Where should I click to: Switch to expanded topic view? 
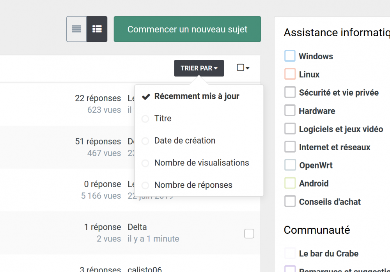[x=97, y=29]
